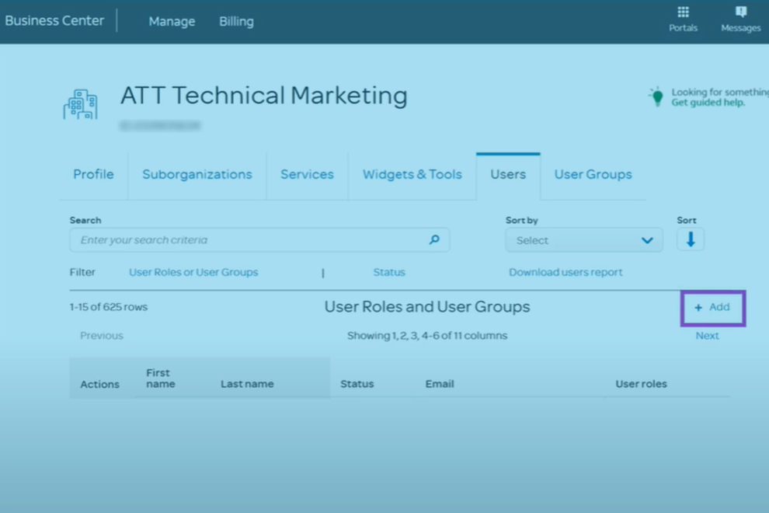Sort by the First name column header

pos(160,378)
